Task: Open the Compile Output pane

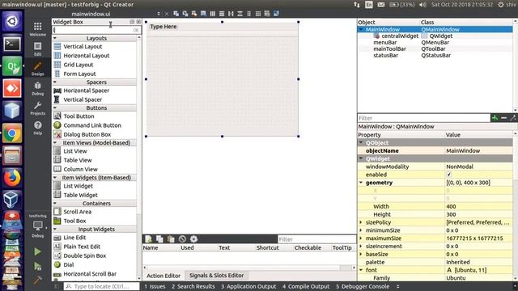Action: [x=306, y=286]
